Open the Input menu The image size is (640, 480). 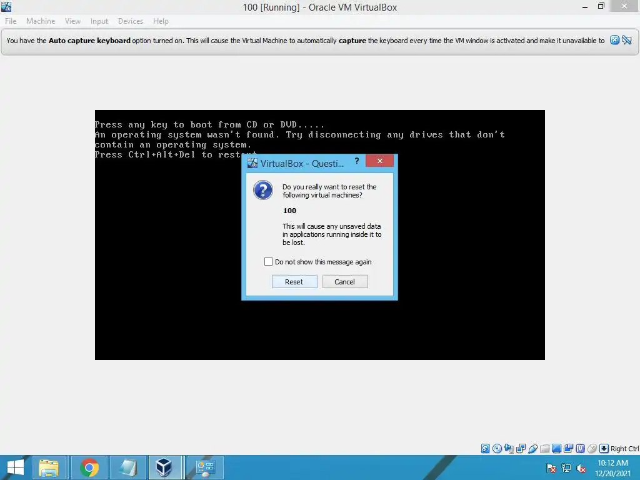tap(99, 21)
